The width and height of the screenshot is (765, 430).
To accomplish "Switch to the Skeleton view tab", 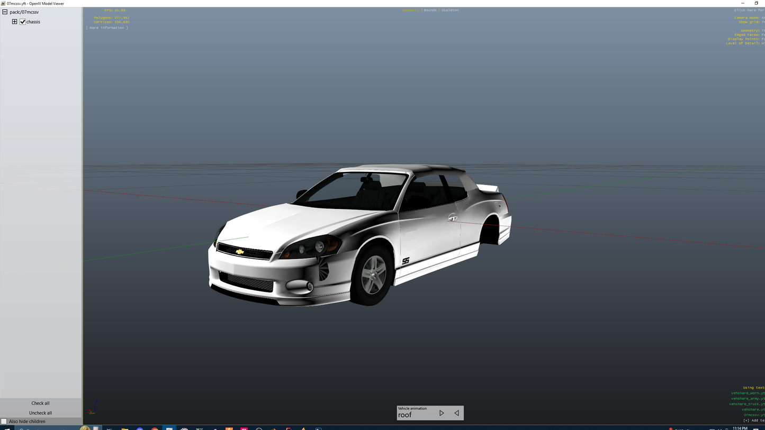I will point(450,10).
